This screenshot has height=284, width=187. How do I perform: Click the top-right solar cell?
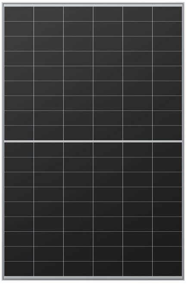pos(167,14)
